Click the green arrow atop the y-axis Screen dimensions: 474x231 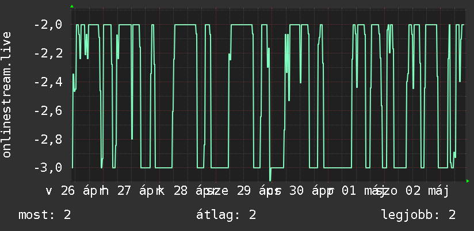(72, 6)
